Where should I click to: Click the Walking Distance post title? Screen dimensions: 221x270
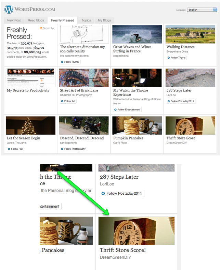tap(180, 47)
